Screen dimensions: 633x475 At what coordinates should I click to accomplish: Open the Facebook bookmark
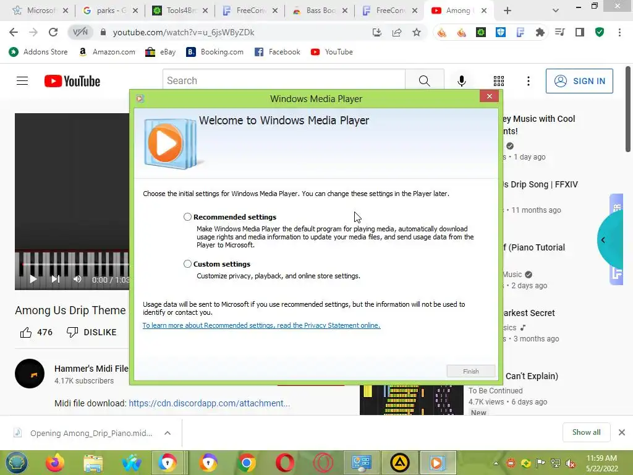278,52
